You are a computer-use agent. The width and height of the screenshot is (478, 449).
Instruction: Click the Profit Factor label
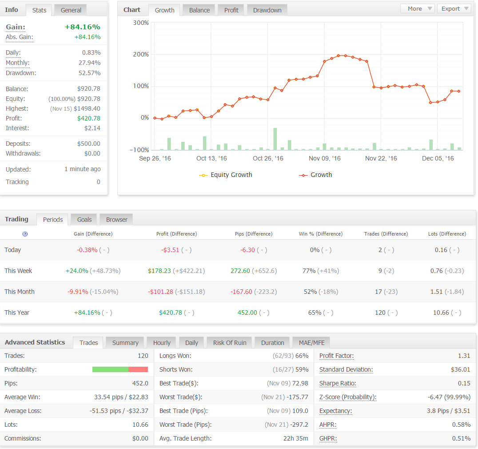[336, 356]
